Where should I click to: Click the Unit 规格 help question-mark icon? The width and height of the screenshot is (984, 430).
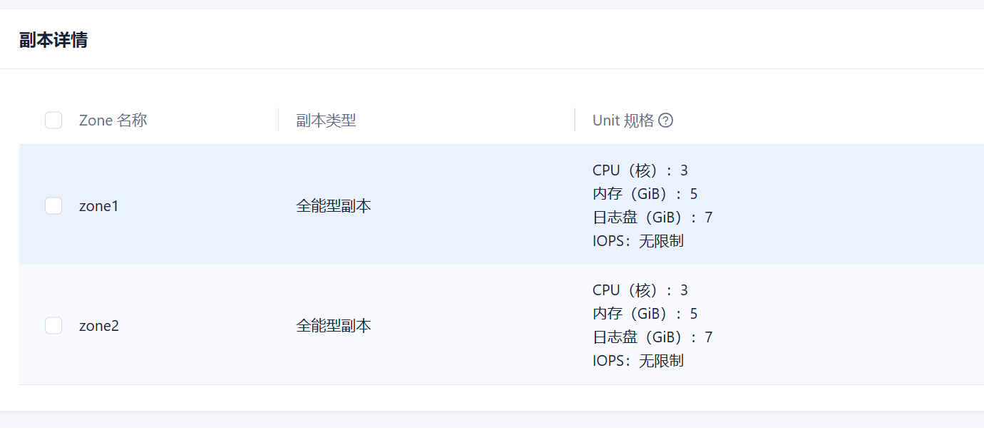pyautogui.click(x=666, y=121)
